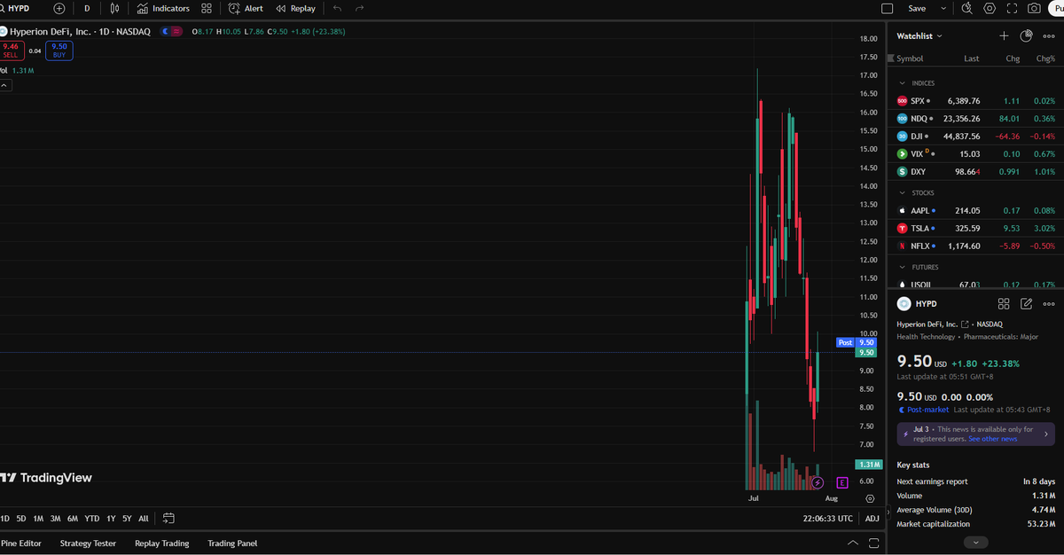Expand the Save options dropdown arrow
Viewport: 1064px width, 555px height.
tap(943, 8)
